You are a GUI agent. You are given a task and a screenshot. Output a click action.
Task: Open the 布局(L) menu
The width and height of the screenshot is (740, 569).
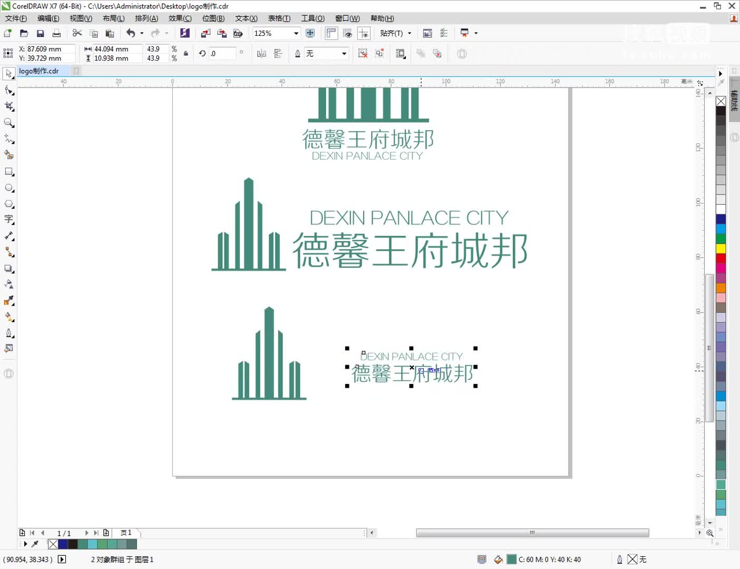pyautogui.click(x=114, y=18)
